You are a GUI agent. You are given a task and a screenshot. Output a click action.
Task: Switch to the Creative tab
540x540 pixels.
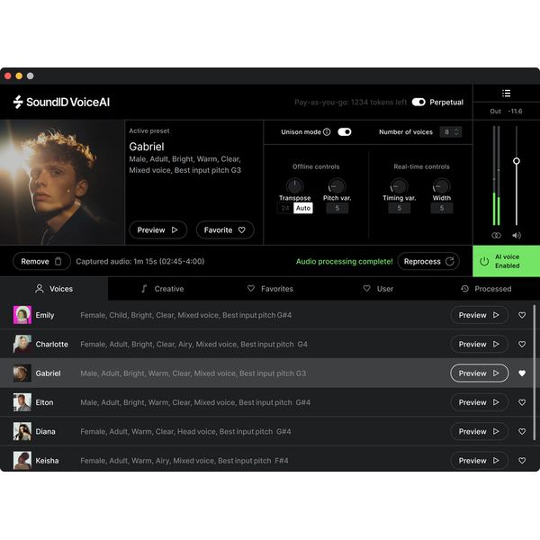[162, 289]
